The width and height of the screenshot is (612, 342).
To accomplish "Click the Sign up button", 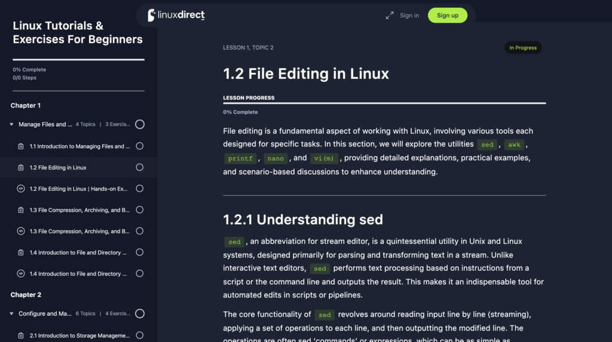I will click(x=447, y=15).
